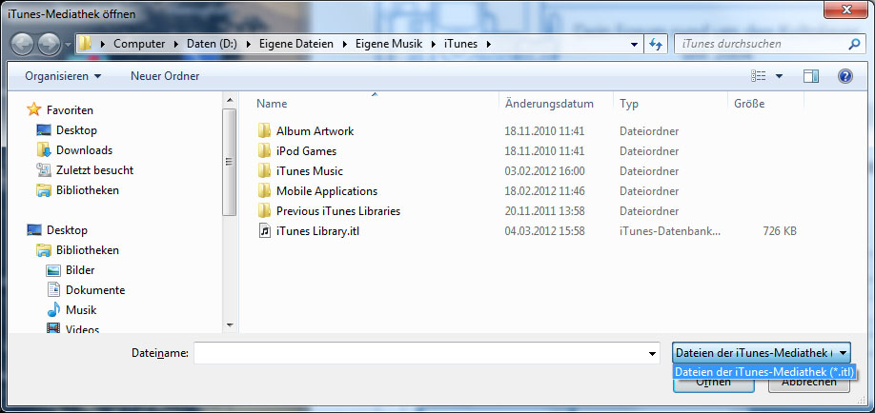The height and width of the screenshot is (413, 875).
Task: Open the Dateiname dropdown arrow
Action: (652, 353)
